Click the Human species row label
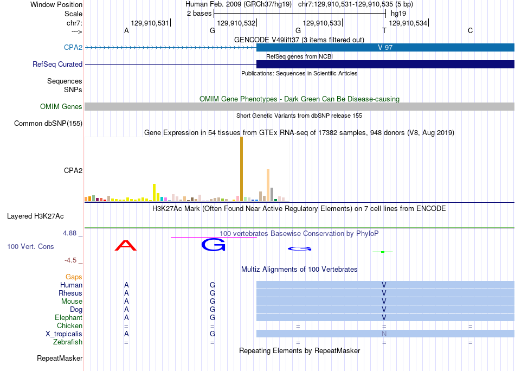This screenshot has height=371, width=515. [71, 285]
